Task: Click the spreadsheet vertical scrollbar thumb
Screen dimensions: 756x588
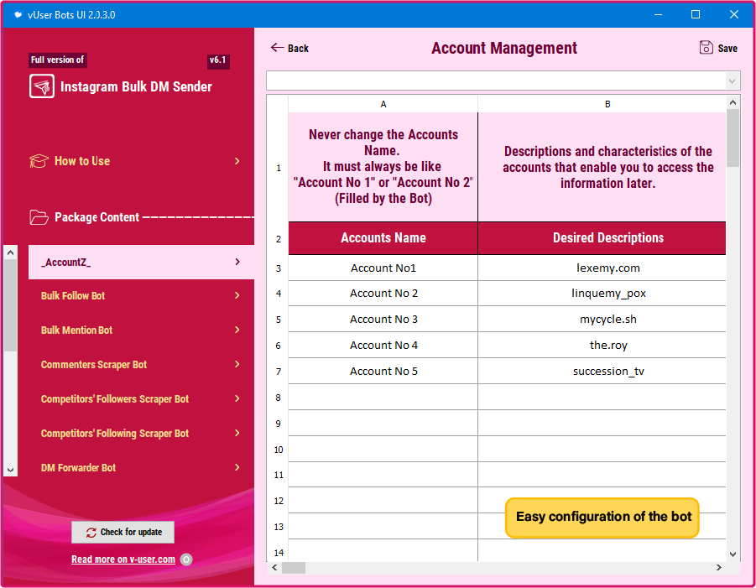Action: [x=733, y=138]
